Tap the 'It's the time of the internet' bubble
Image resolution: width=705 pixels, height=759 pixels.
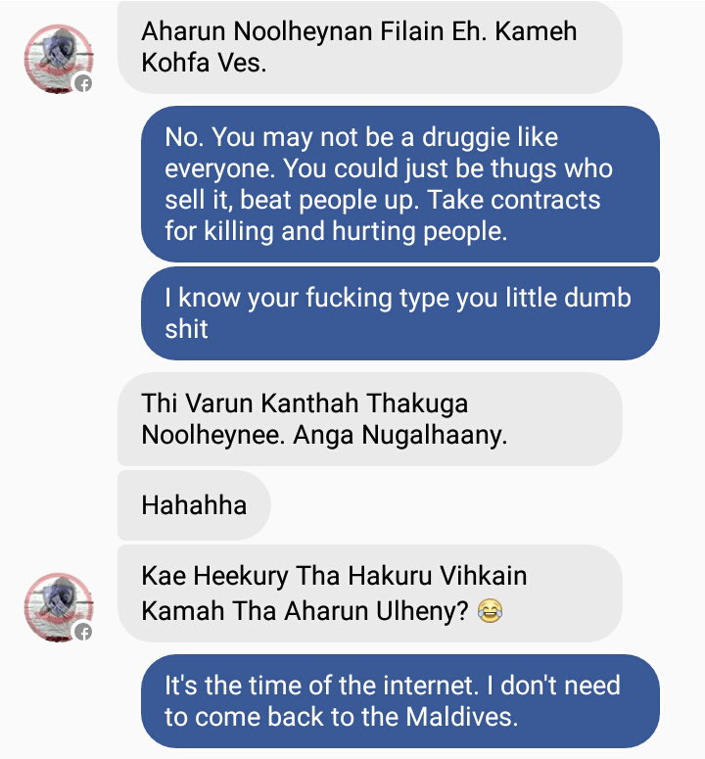(400, 701)
